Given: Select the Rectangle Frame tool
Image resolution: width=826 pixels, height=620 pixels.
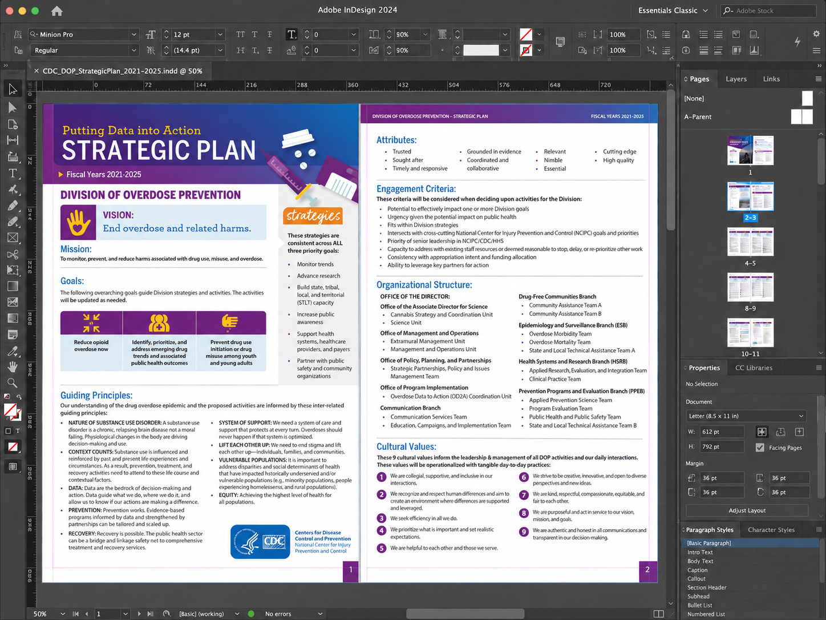Looking at the screenshot, I should [x=13, y=237].
